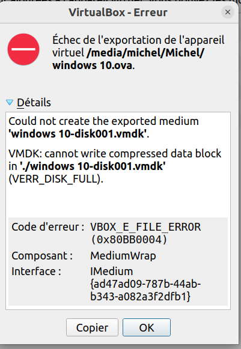Image resolution: width=241 pixels, height=349 pixels.
Task: Click the (0x80BB0004) hex error code
Action: tap(129, 240)
